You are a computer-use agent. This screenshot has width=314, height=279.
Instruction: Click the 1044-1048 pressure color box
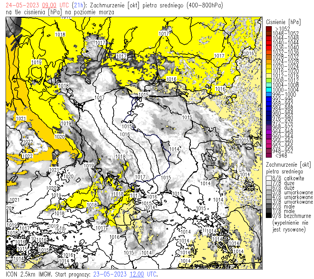(269, 38)
